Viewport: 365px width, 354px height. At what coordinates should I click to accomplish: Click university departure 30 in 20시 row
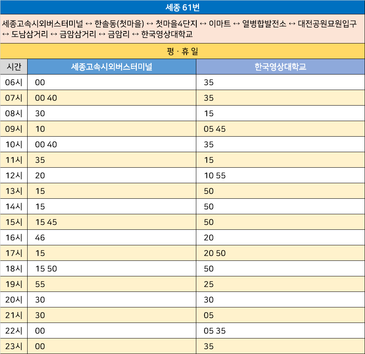click(x=209, y=300)
